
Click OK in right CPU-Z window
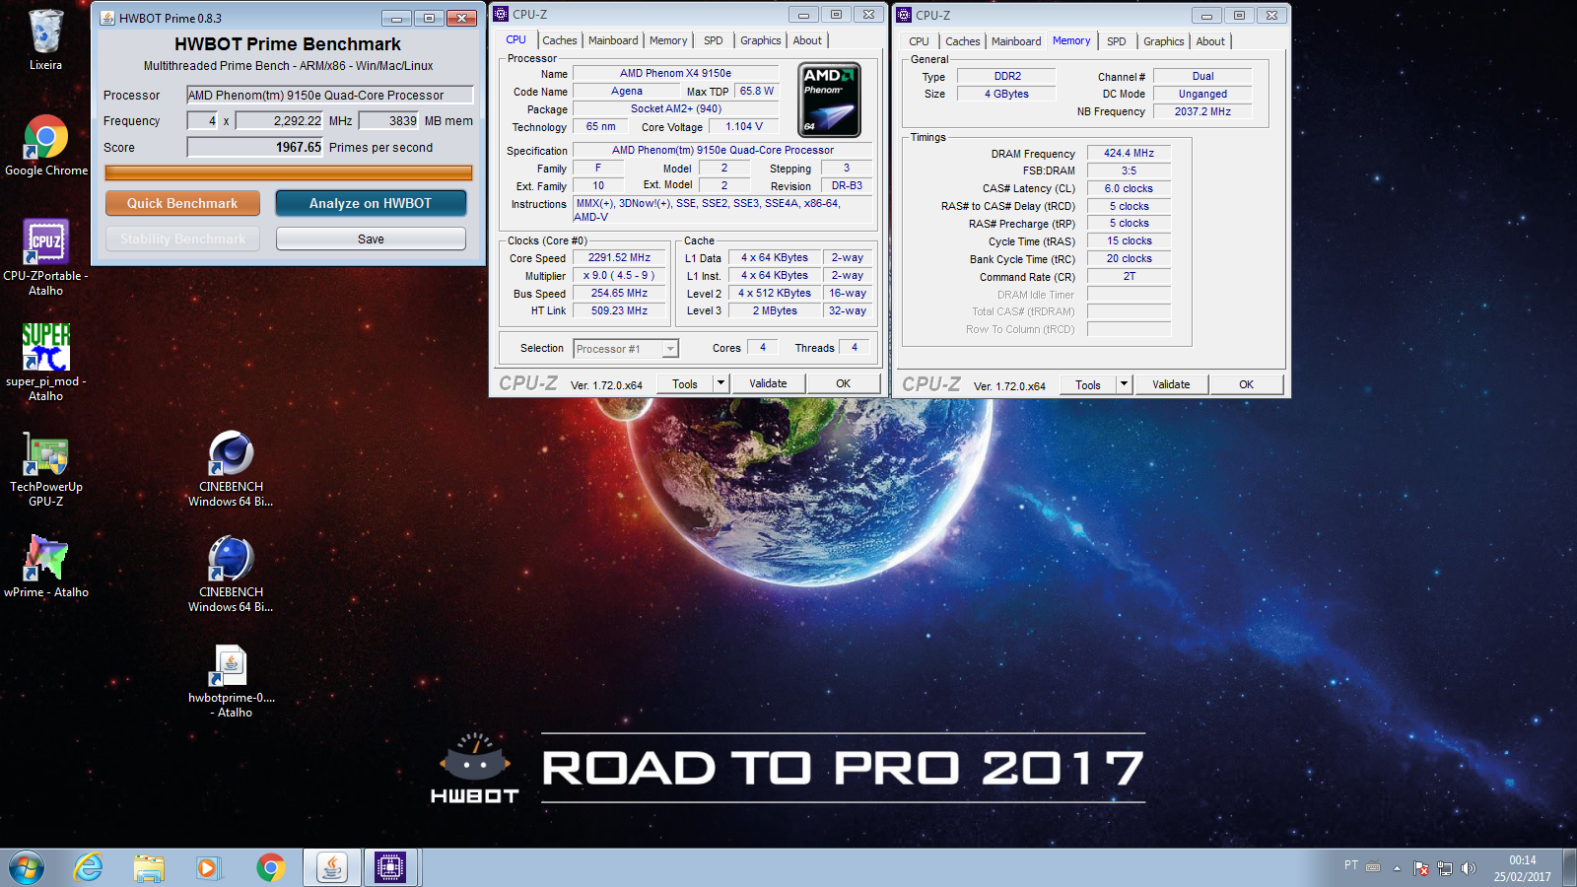pyautogui.click(x=1247, y=384)
